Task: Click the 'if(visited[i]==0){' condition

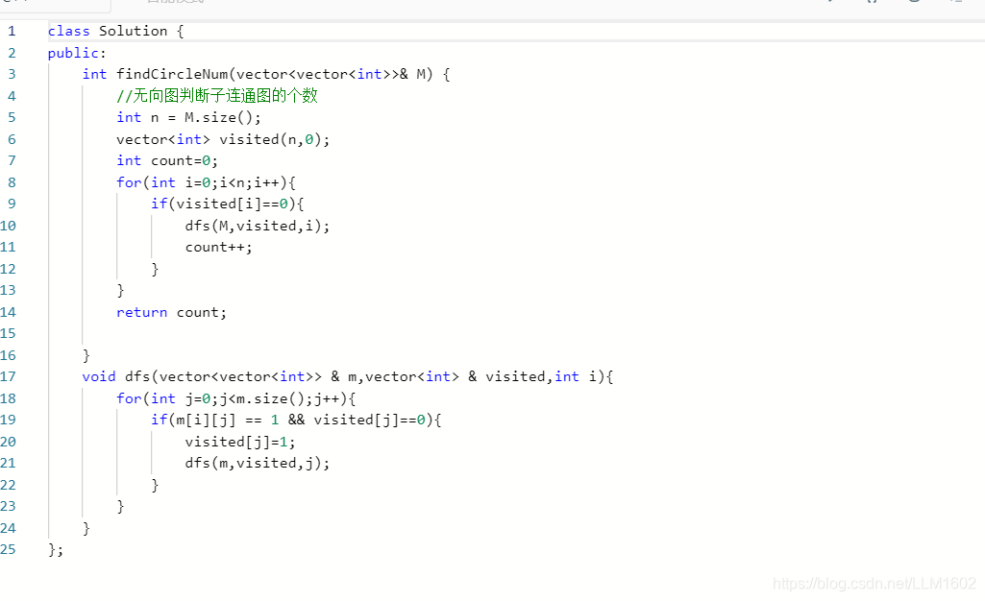Action: (228, 204)
